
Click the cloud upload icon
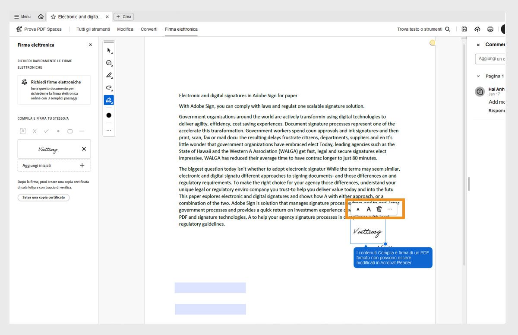(477, 29)
